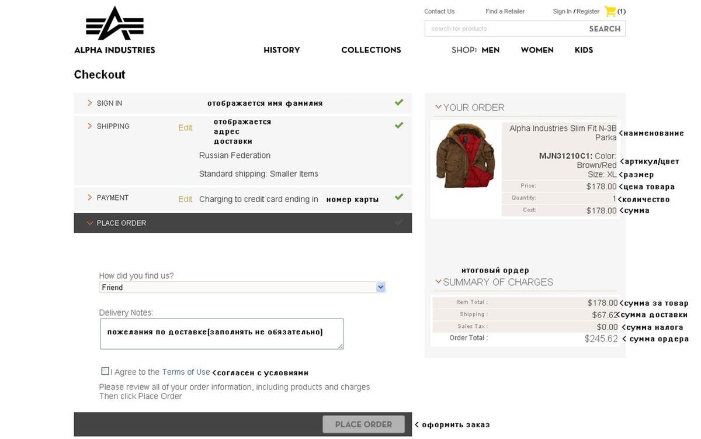The width and height of the screenshot is (701, 439).
Task: Collapse the Summary of Charges panel
Action: point(438,282)
